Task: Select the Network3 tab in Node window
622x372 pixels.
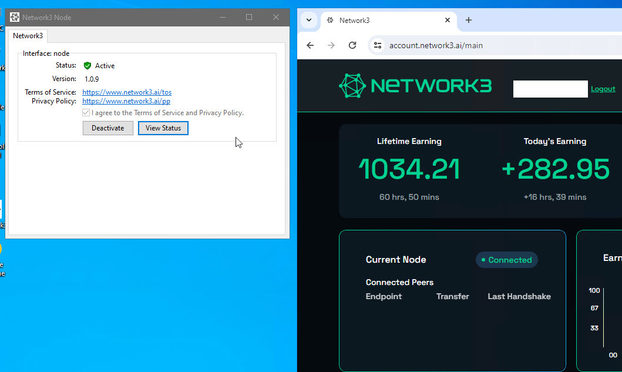Action: (28, 36)
